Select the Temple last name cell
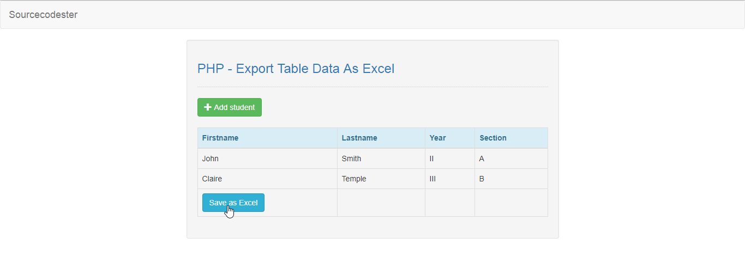Image resolution: width=745 pixels, height=262 pixels. [381, 179]
